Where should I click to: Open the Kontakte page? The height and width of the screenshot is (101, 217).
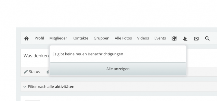(x=80, y=38)
